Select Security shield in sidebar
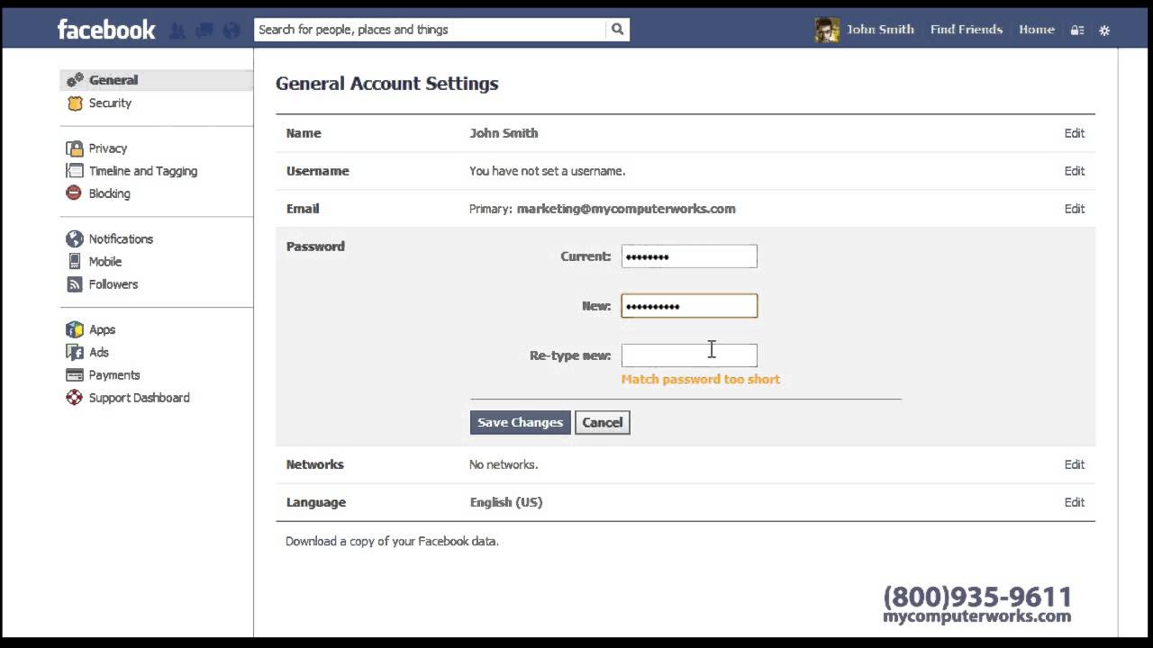1153x648 pixels. pos(76,103)
